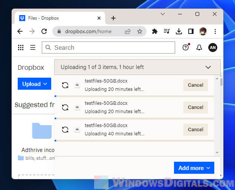Open the Upload dropdown button

click(x=35, y=84)
